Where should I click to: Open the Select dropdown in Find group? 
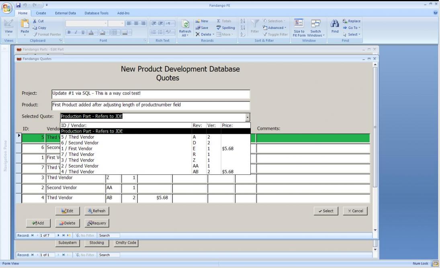351,35
